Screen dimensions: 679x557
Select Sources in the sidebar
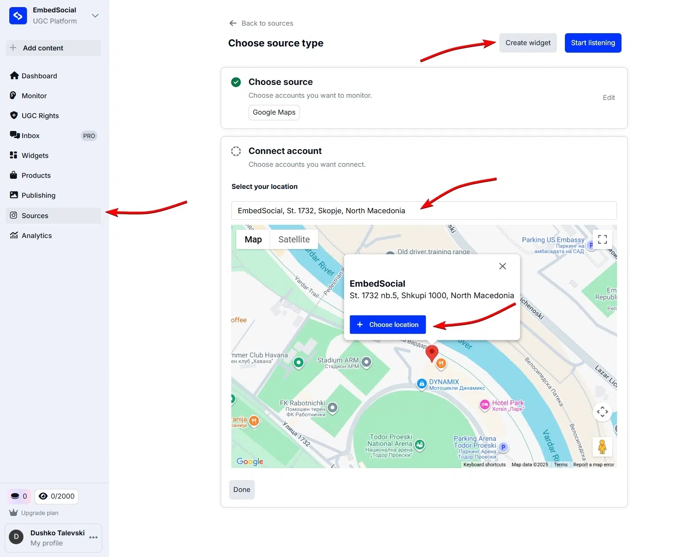[35, 215]
